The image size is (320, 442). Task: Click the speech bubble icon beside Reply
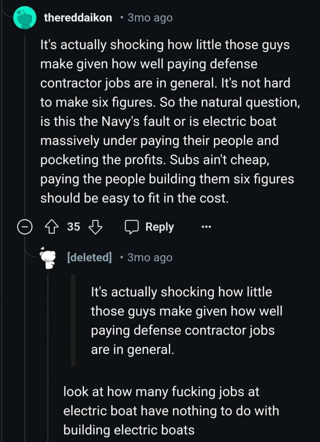pyautogui.click(x=132, y=227)
